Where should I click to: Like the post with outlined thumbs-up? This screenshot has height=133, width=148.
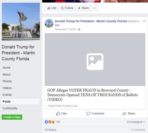(61, 113)
